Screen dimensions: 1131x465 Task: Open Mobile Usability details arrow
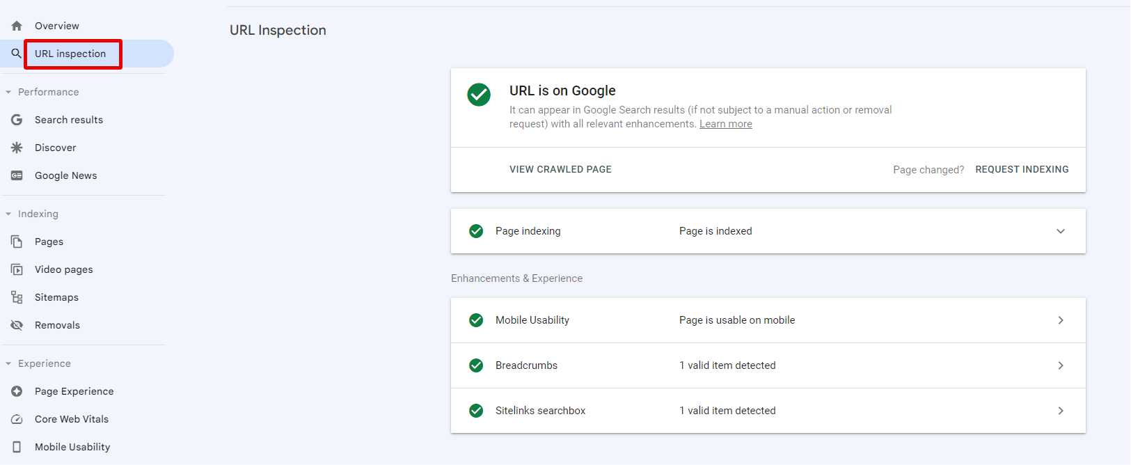(1061, 320)
